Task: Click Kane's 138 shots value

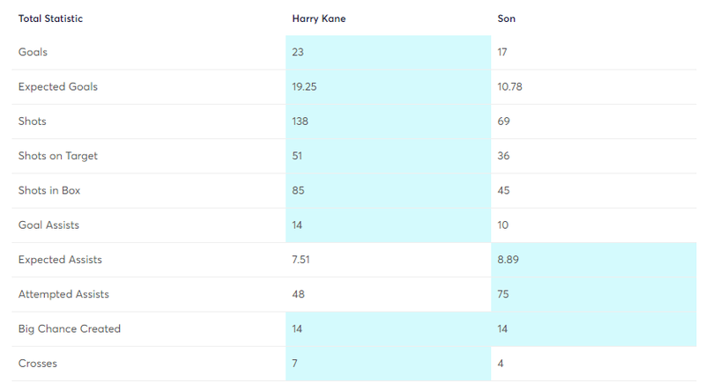Action: pyautogui.click(x=301, y=122)
